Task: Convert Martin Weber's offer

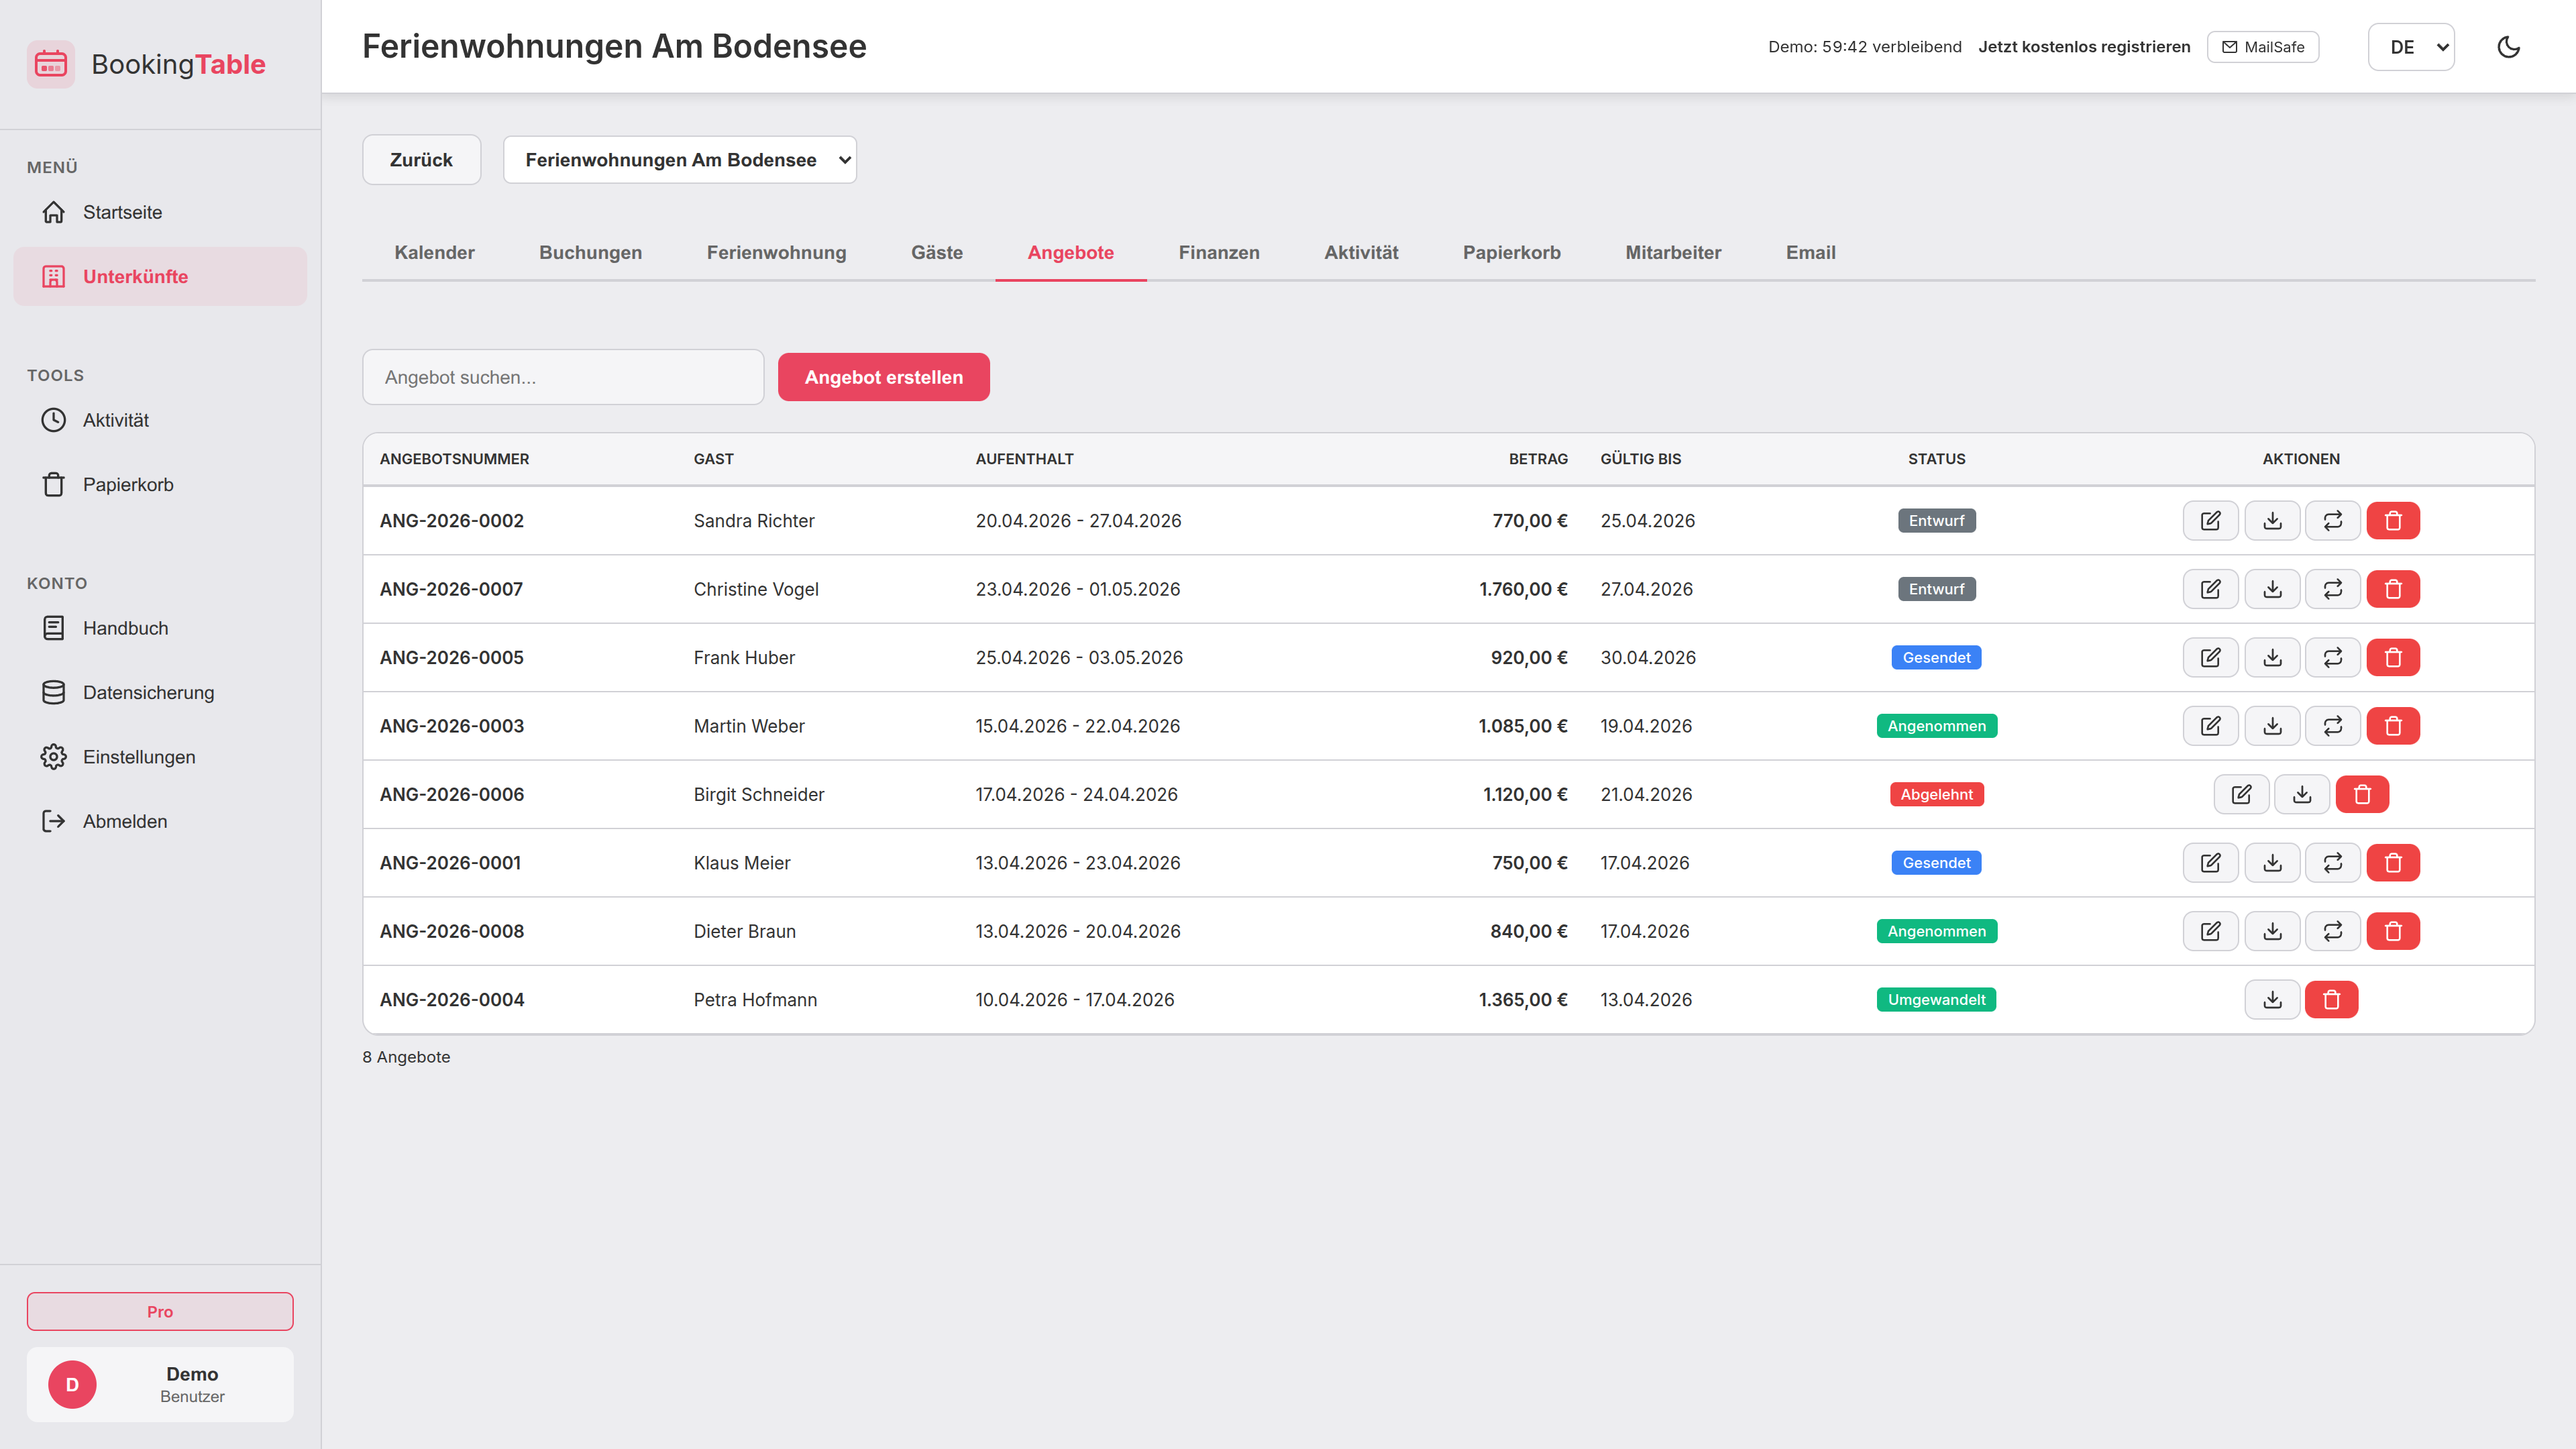Action: pos(2332,726)
